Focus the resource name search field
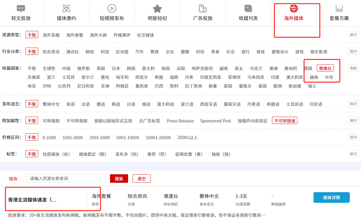The image size is (361, 224). click(66, 179)
